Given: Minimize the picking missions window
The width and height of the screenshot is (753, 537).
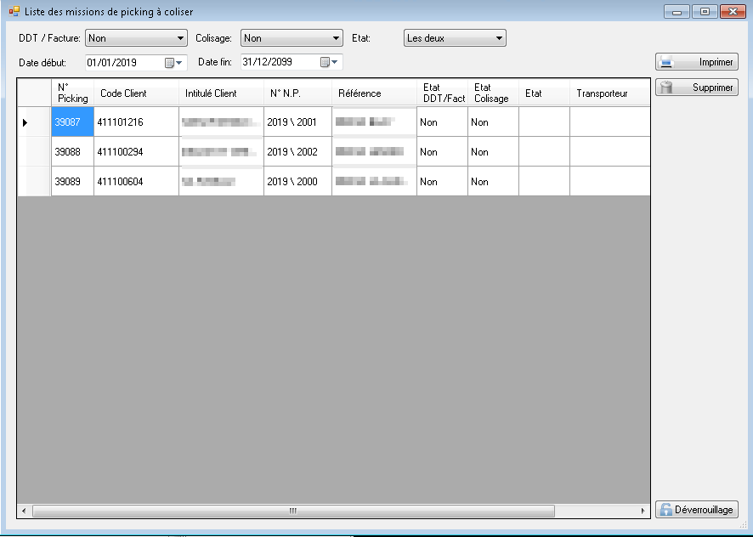Looking at the screenshot, I should pyautogui.click(x=677, y=12).
